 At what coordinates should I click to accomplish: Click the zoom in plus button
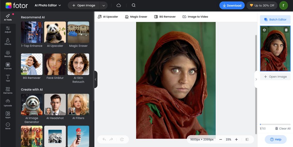236,139
